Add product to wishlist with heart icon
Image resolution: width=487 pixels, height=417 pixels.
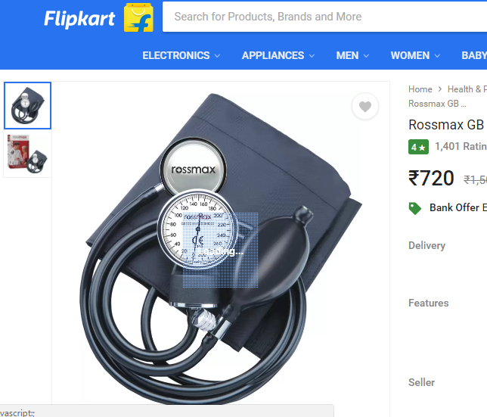coord(365,106)
